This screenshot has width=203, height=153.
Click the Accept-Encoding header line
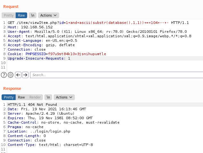pyautogui.click(x=41, y=45)
